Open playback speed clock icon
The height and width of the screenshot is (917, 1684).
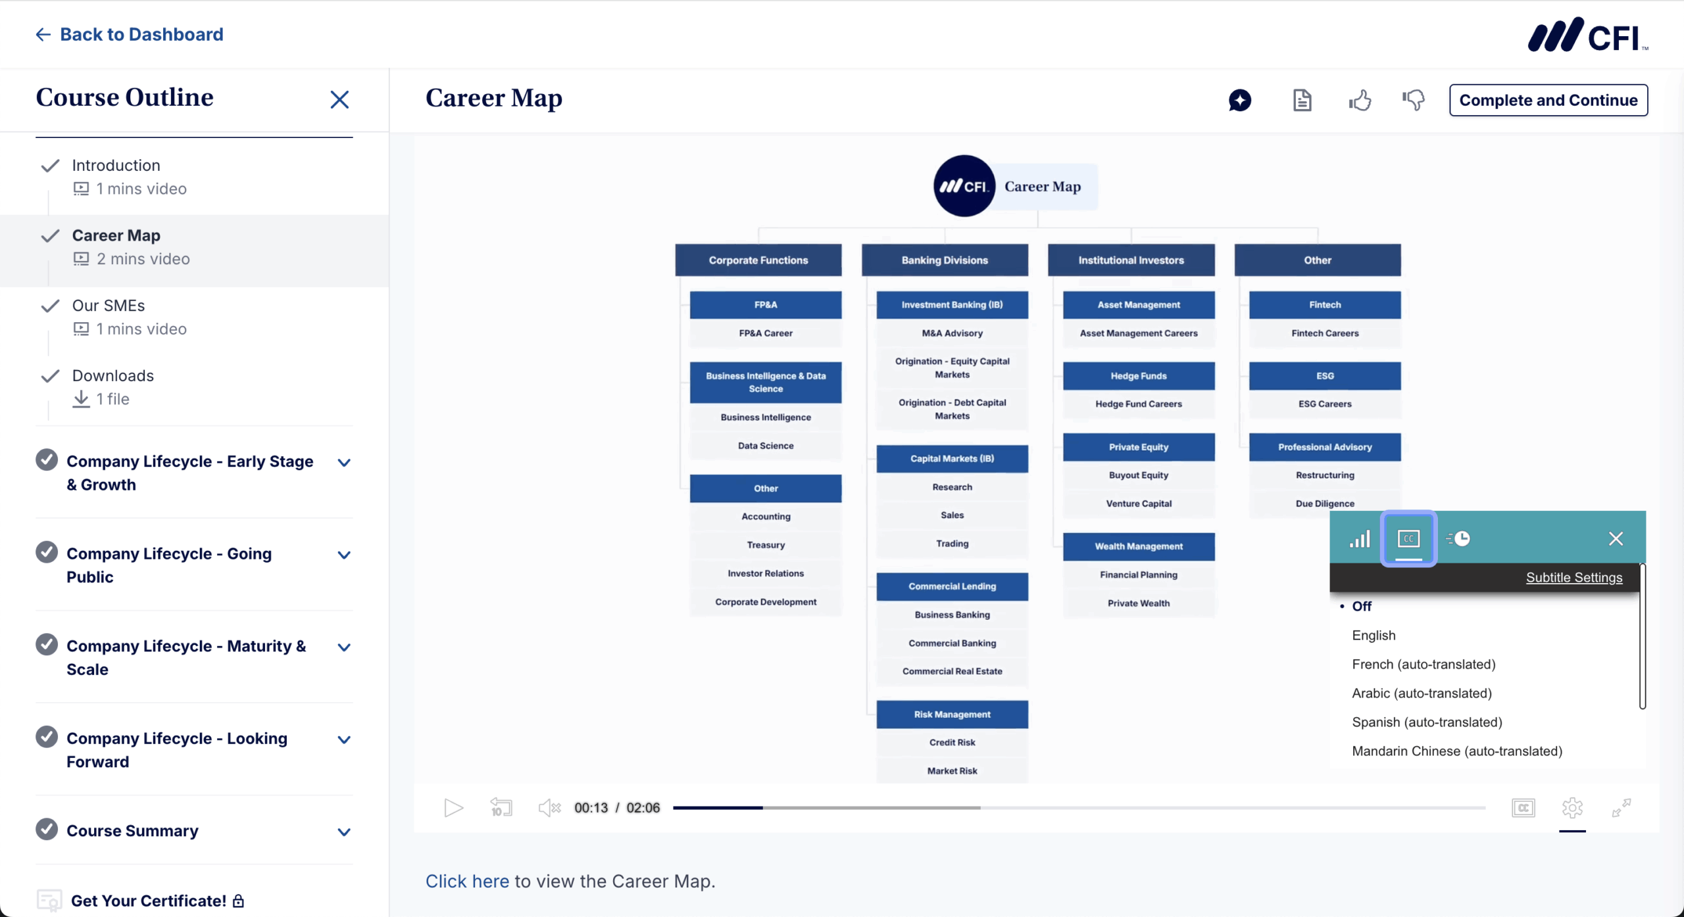click(x=1458, y=539)
